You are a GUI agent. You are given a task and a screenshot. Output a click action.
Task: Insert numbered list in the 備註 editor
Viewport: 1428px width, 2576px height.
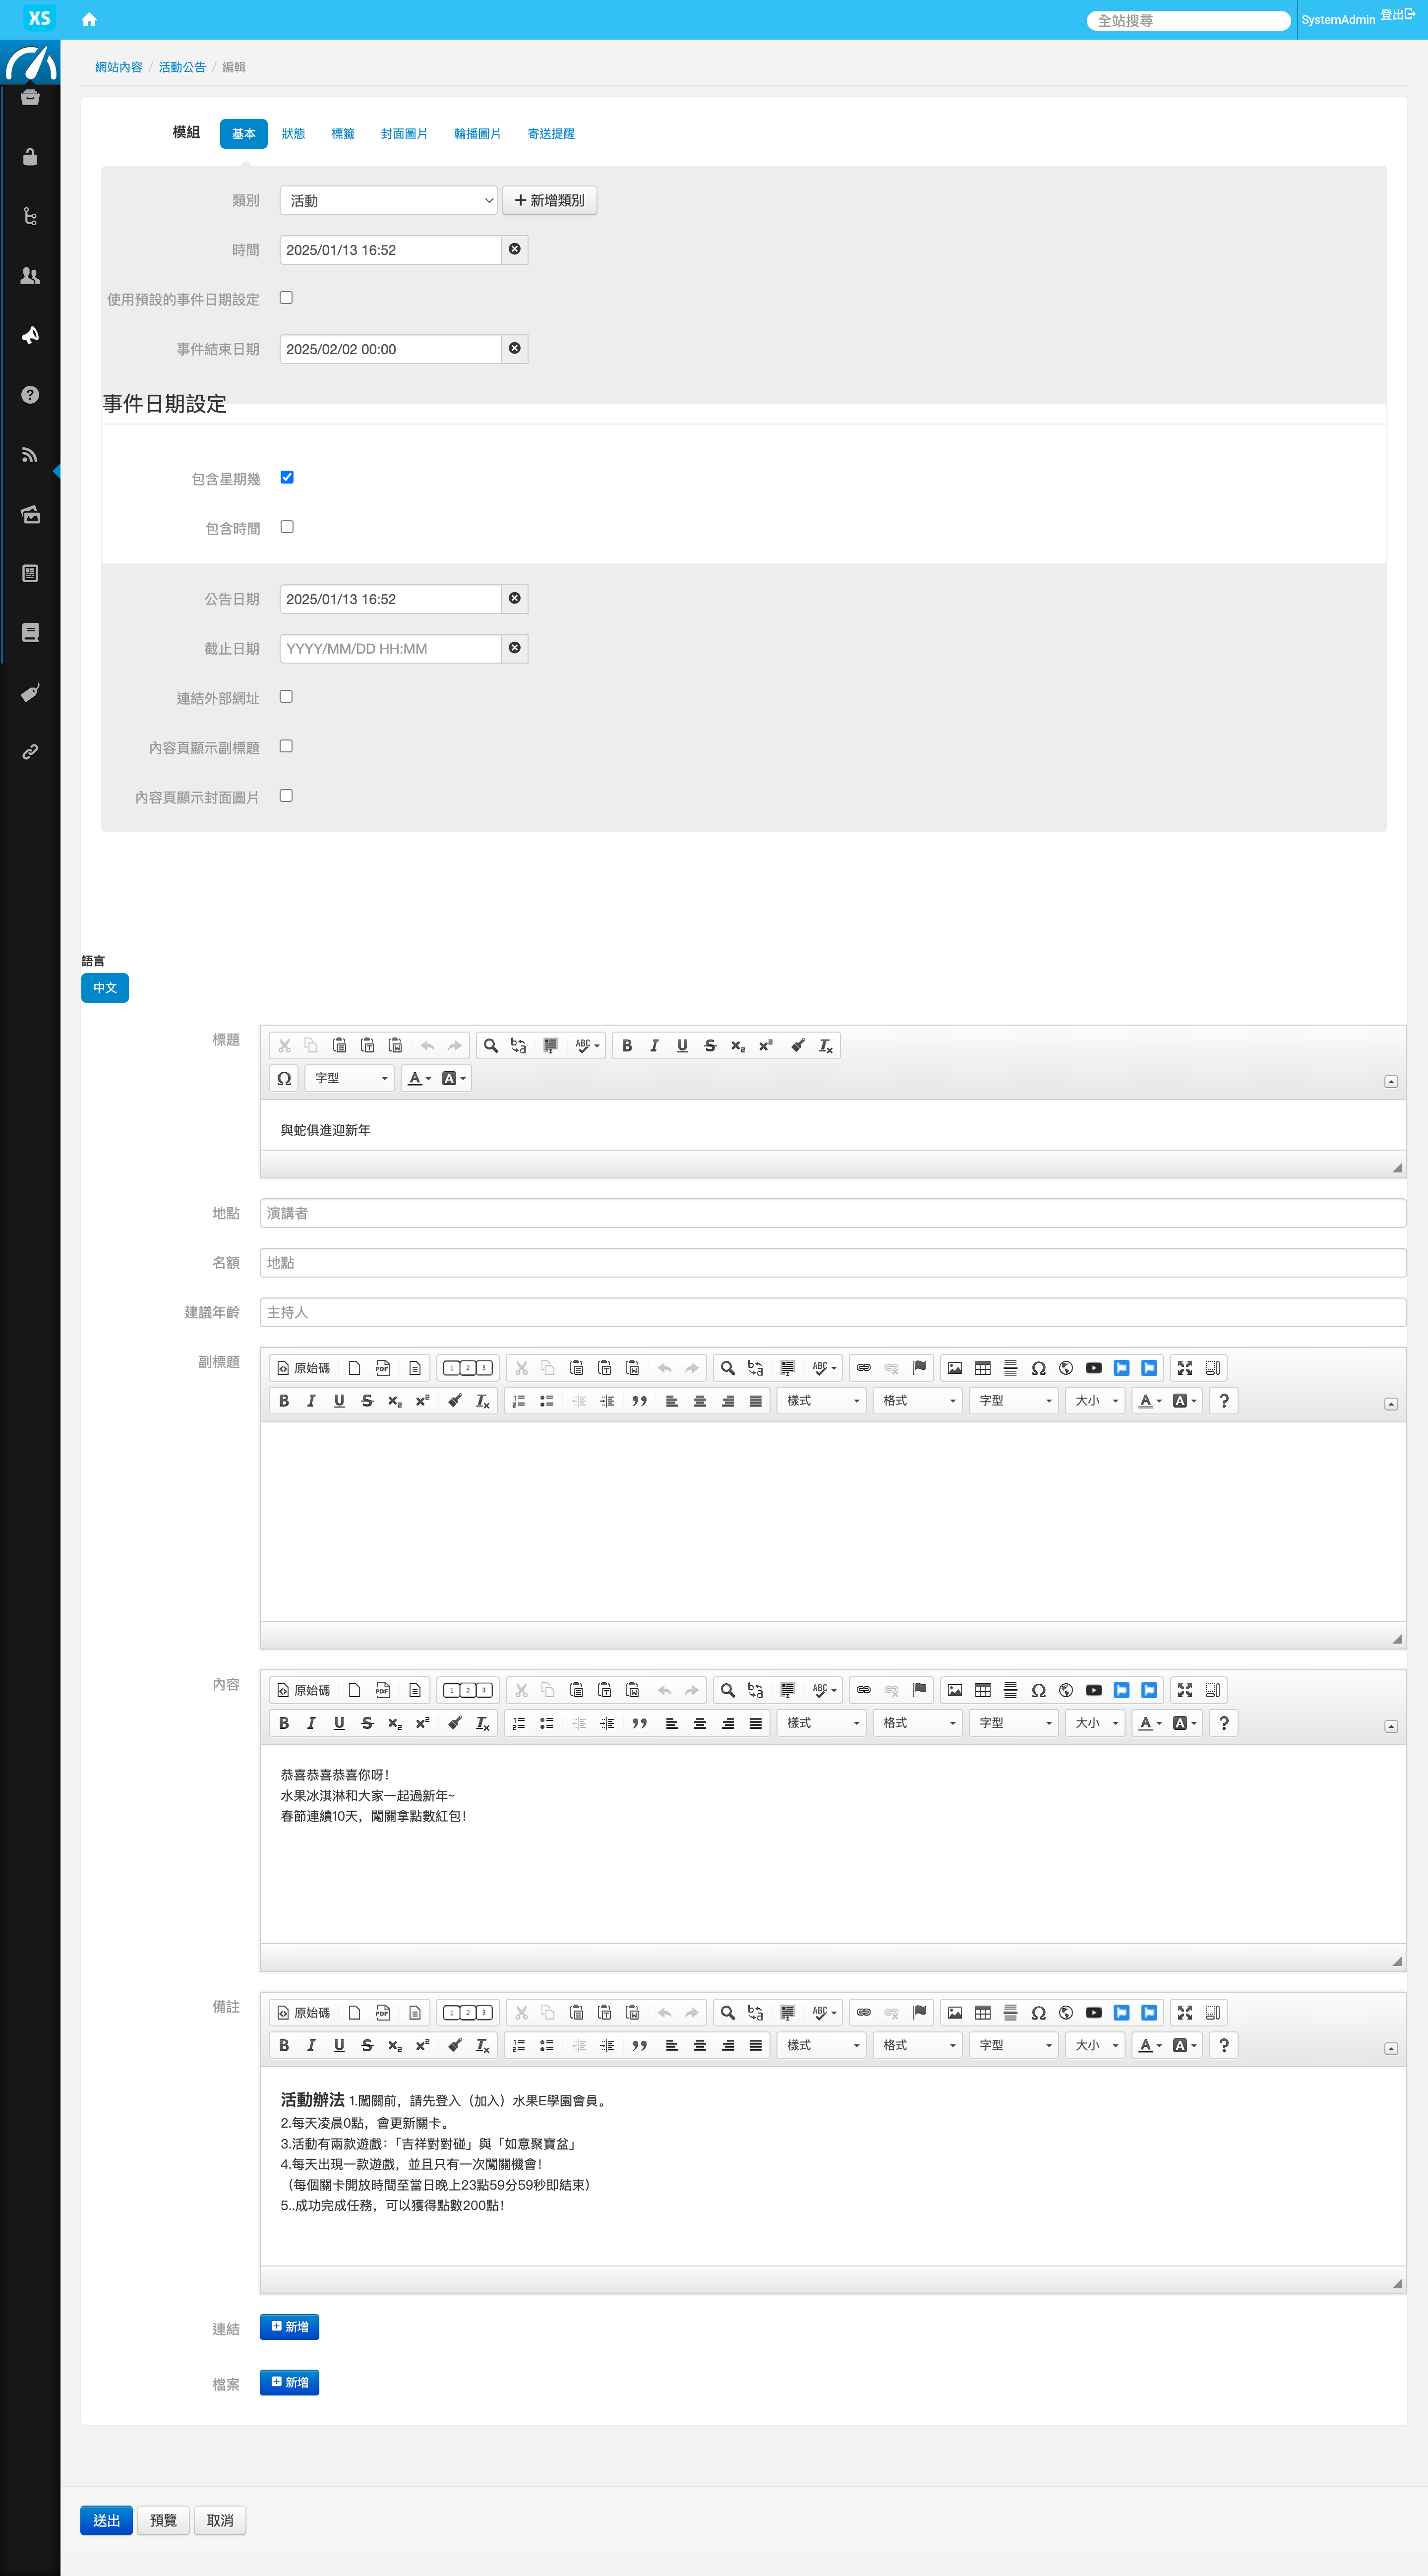click(519, 2046)
